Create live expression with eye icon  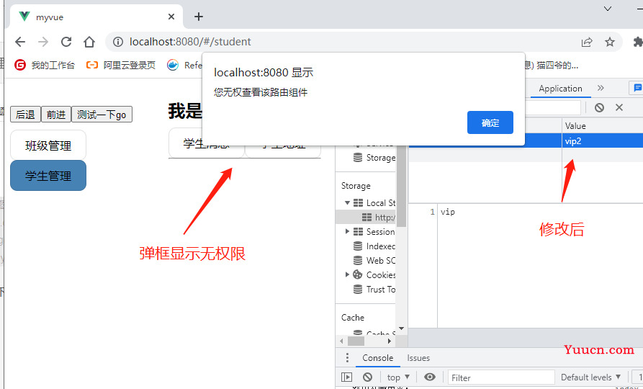tap(429, 377)
